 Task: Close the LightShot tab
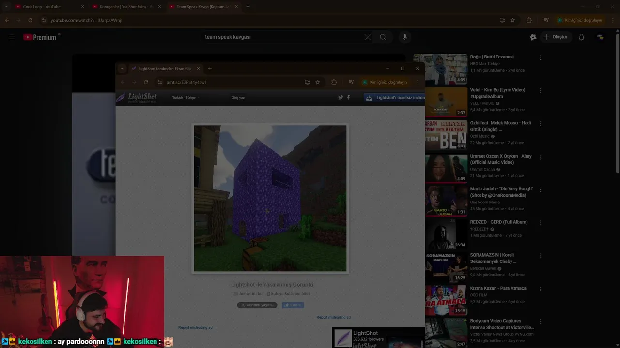198,69
